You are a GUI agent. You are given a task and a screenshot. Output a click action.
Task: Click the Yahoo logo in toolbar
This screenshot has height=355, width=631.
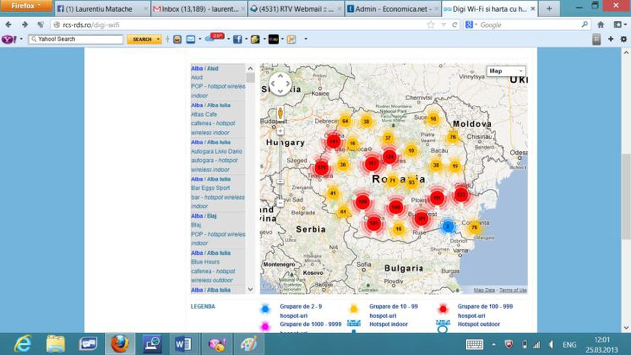pos(8,39)
